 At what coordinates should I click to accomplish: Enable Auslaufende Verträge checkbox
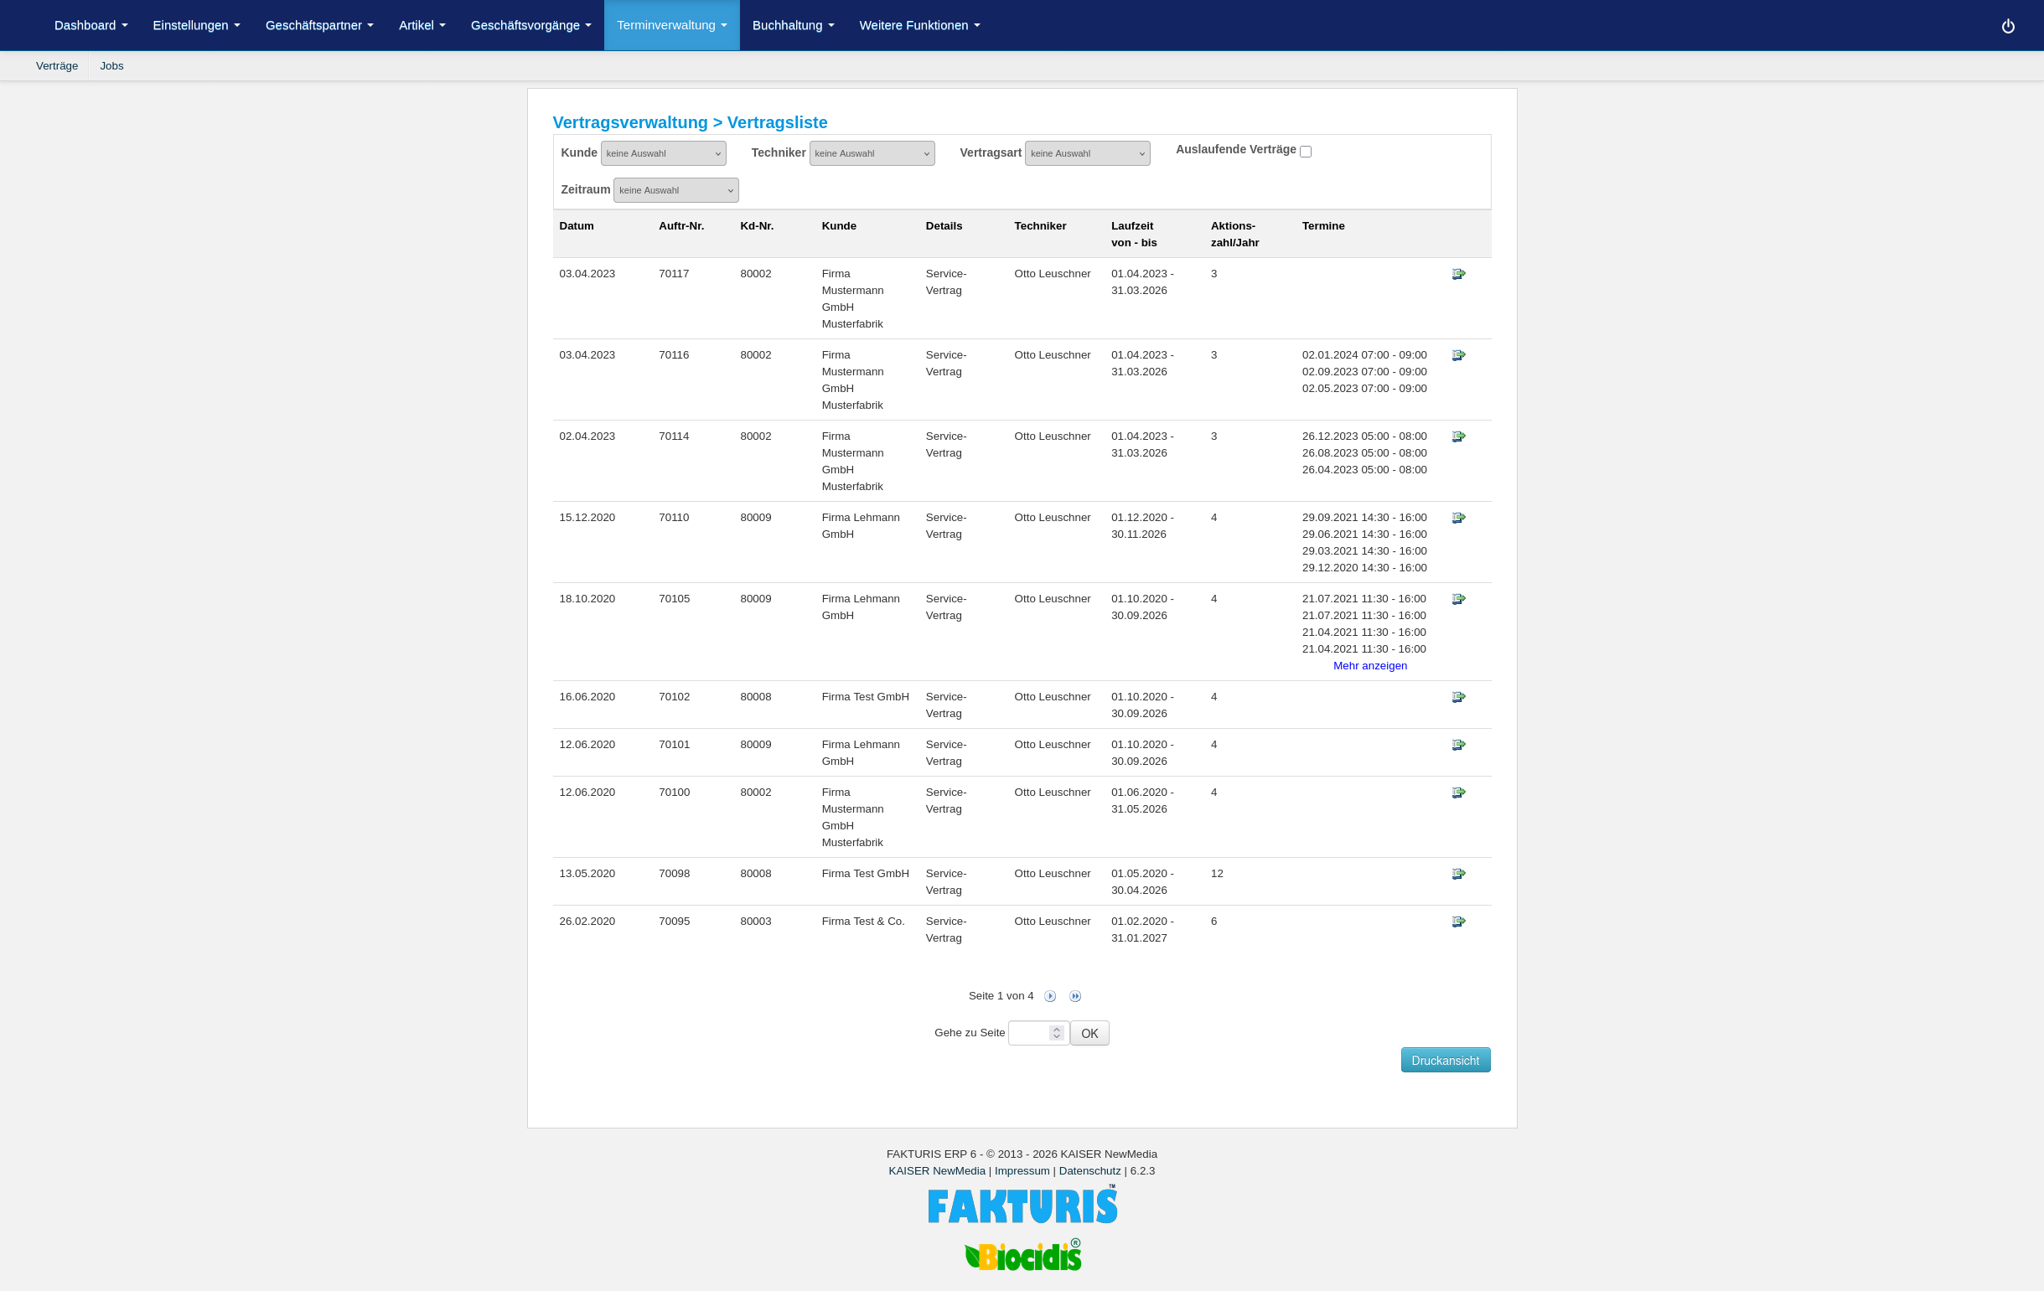1306,152
